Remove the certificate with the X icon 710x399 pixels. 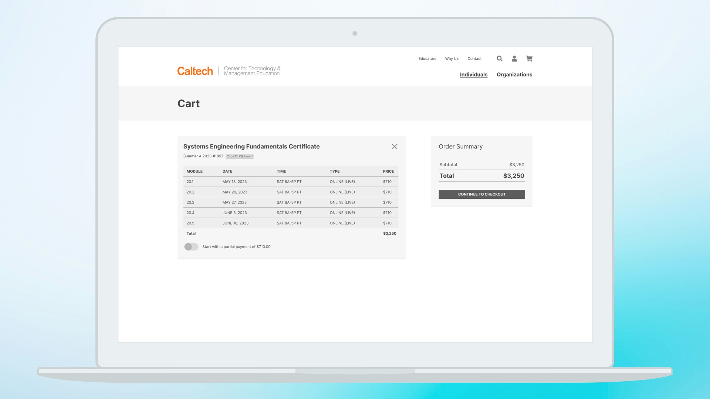395,147
